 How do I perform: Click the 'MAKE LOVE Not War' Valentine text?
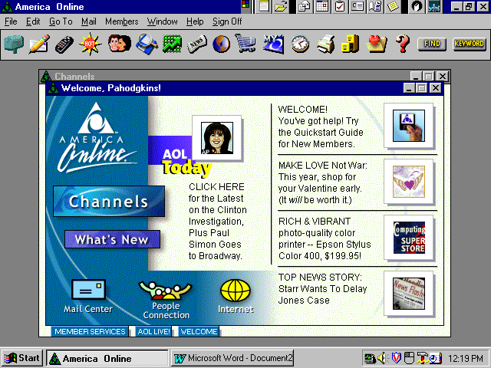[322, 182]
